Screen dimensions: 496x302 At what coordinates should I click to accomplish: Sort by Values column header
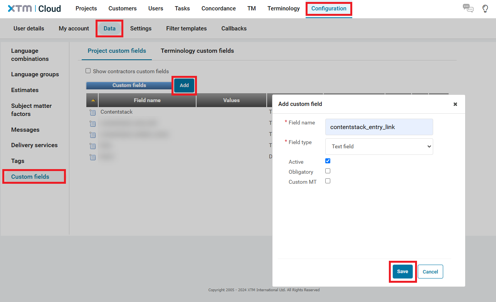(x=231, y=100)
